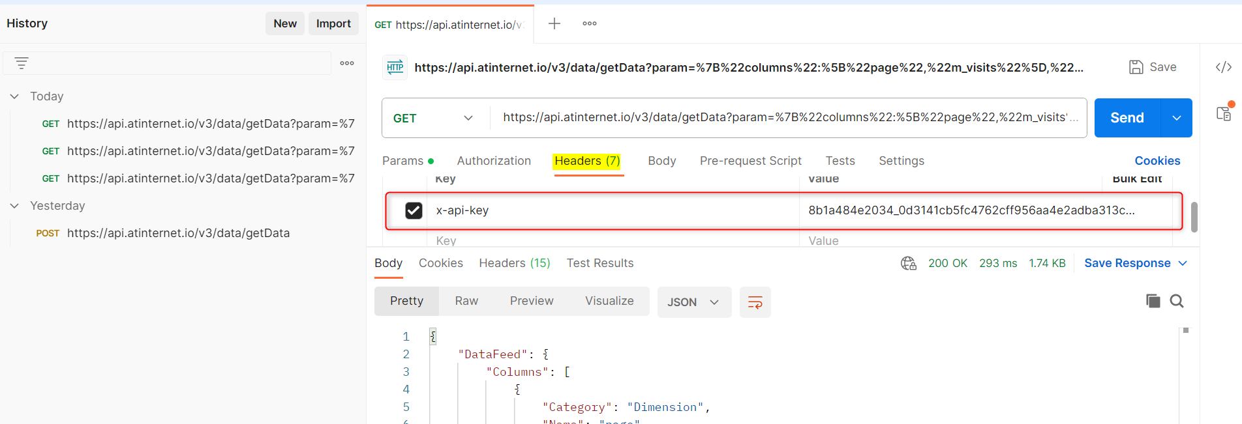Click the word wrap response icon
This screenshot has height=424, width=1242.
click(755, 302)
